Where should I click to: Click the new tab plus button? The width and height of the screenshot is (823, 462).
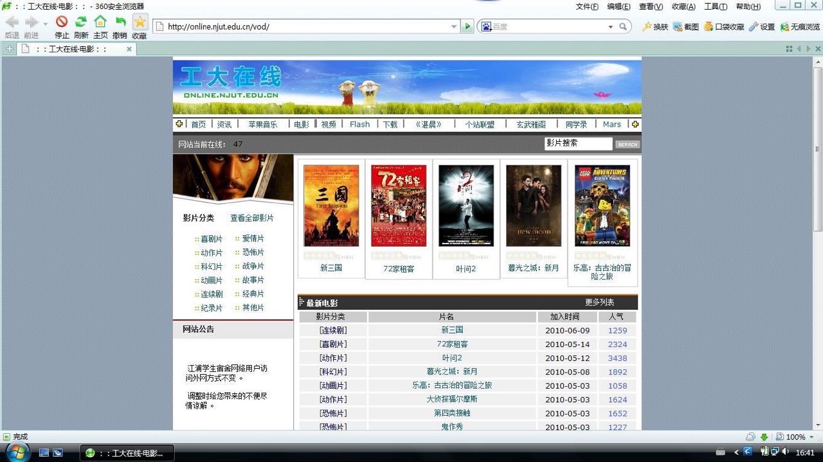coord(10,49)
